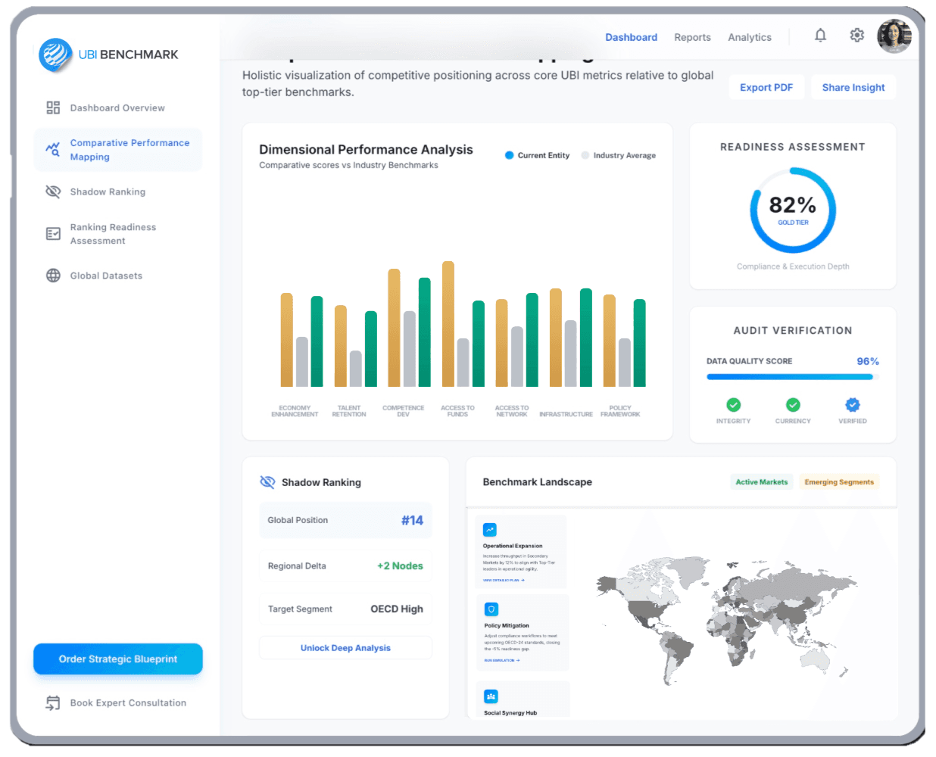
Task: Open settings using the gear icon
Action: (856, 35)
